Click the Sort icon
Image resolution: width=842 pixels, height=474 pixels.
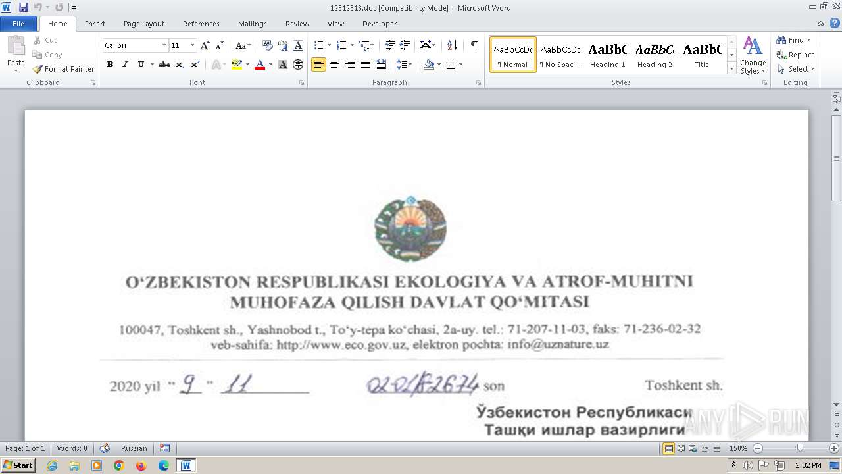(x=452, y=45)
